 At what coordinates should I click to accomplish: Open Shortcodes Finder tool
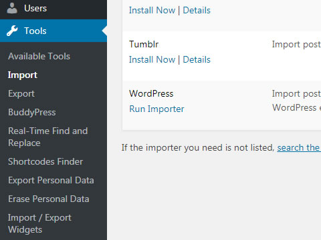point(45,161)
